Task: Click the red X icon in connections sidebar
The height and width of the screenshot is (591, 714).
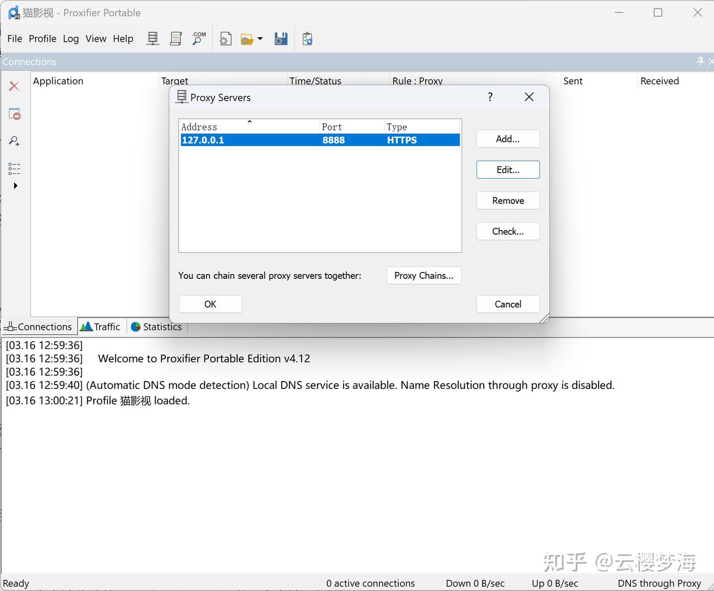Action: [x=14, y=86]
